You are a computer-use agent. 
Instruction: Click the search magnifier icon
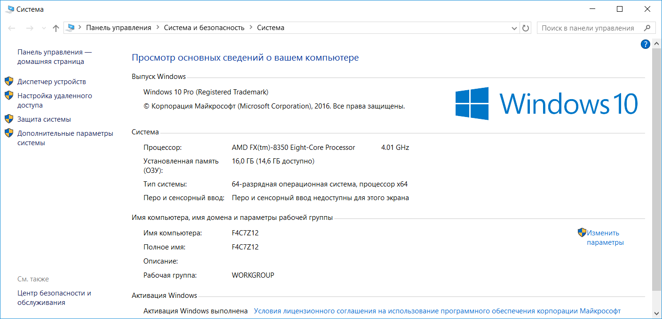click(648, 28)
